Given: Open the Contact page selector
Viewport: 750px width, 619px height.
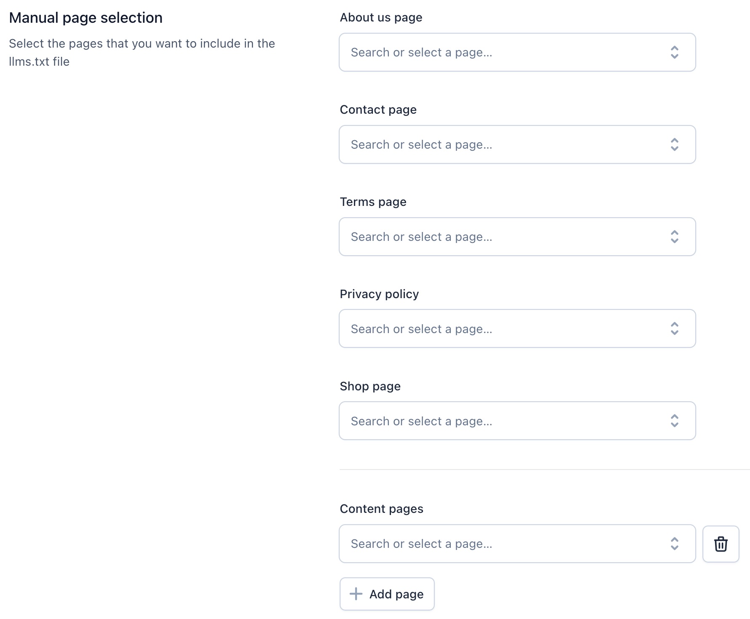Looking at the screenshot, I should 517,144.
